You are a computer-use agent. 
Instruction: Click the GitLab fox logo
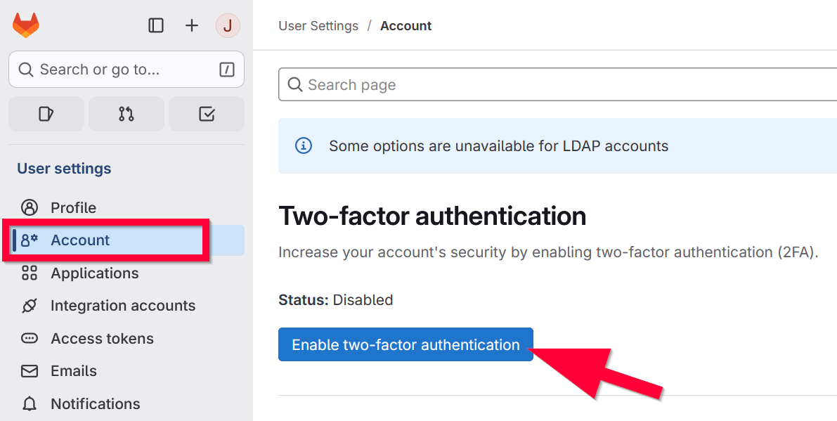26,26
